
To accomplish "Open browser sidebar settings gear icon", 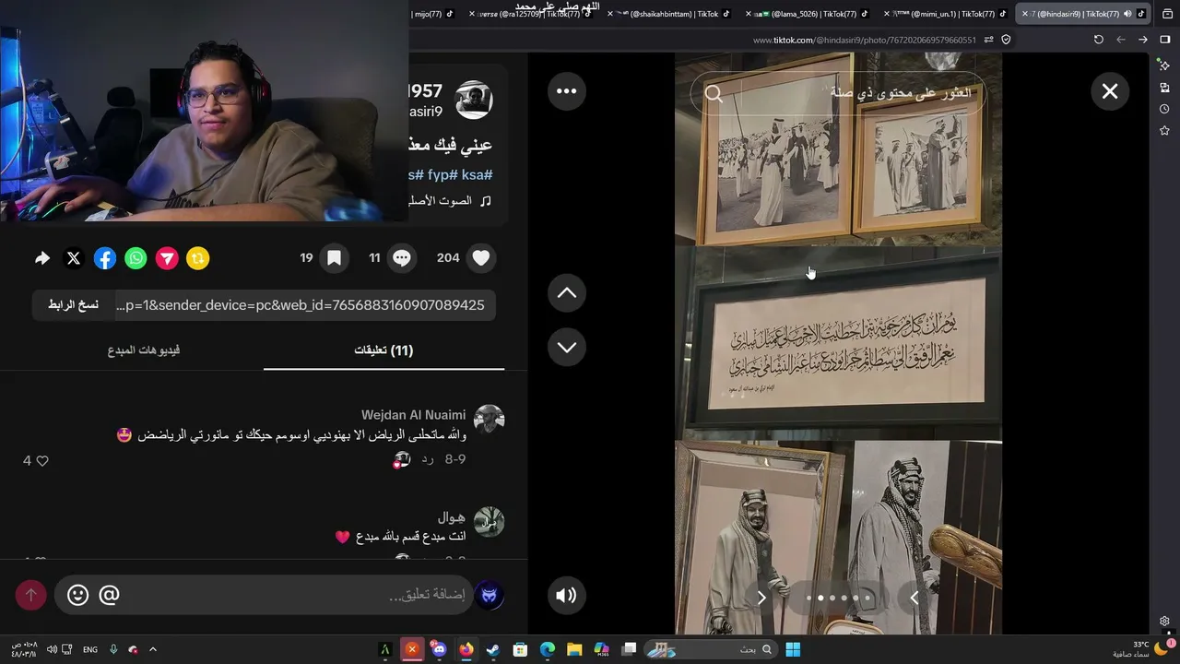I will 1164,622.
